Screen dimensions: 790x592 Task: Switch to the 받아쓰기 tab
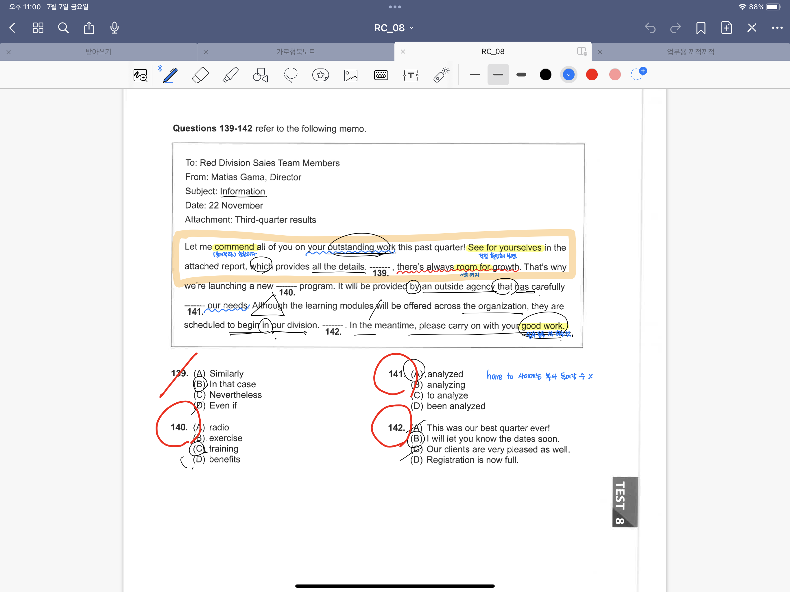(x=98, y=52)
